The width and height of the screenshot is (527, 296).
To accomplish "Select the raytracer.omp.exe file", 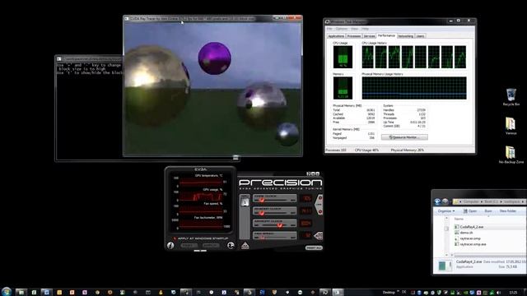I will [473, 244].
